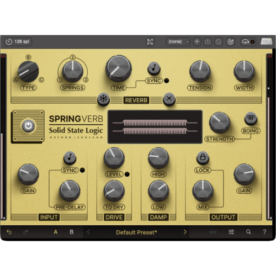This screenshot has height=276, width=276.
Task: Click the plus add-preset icon
Action: (197, 41)
